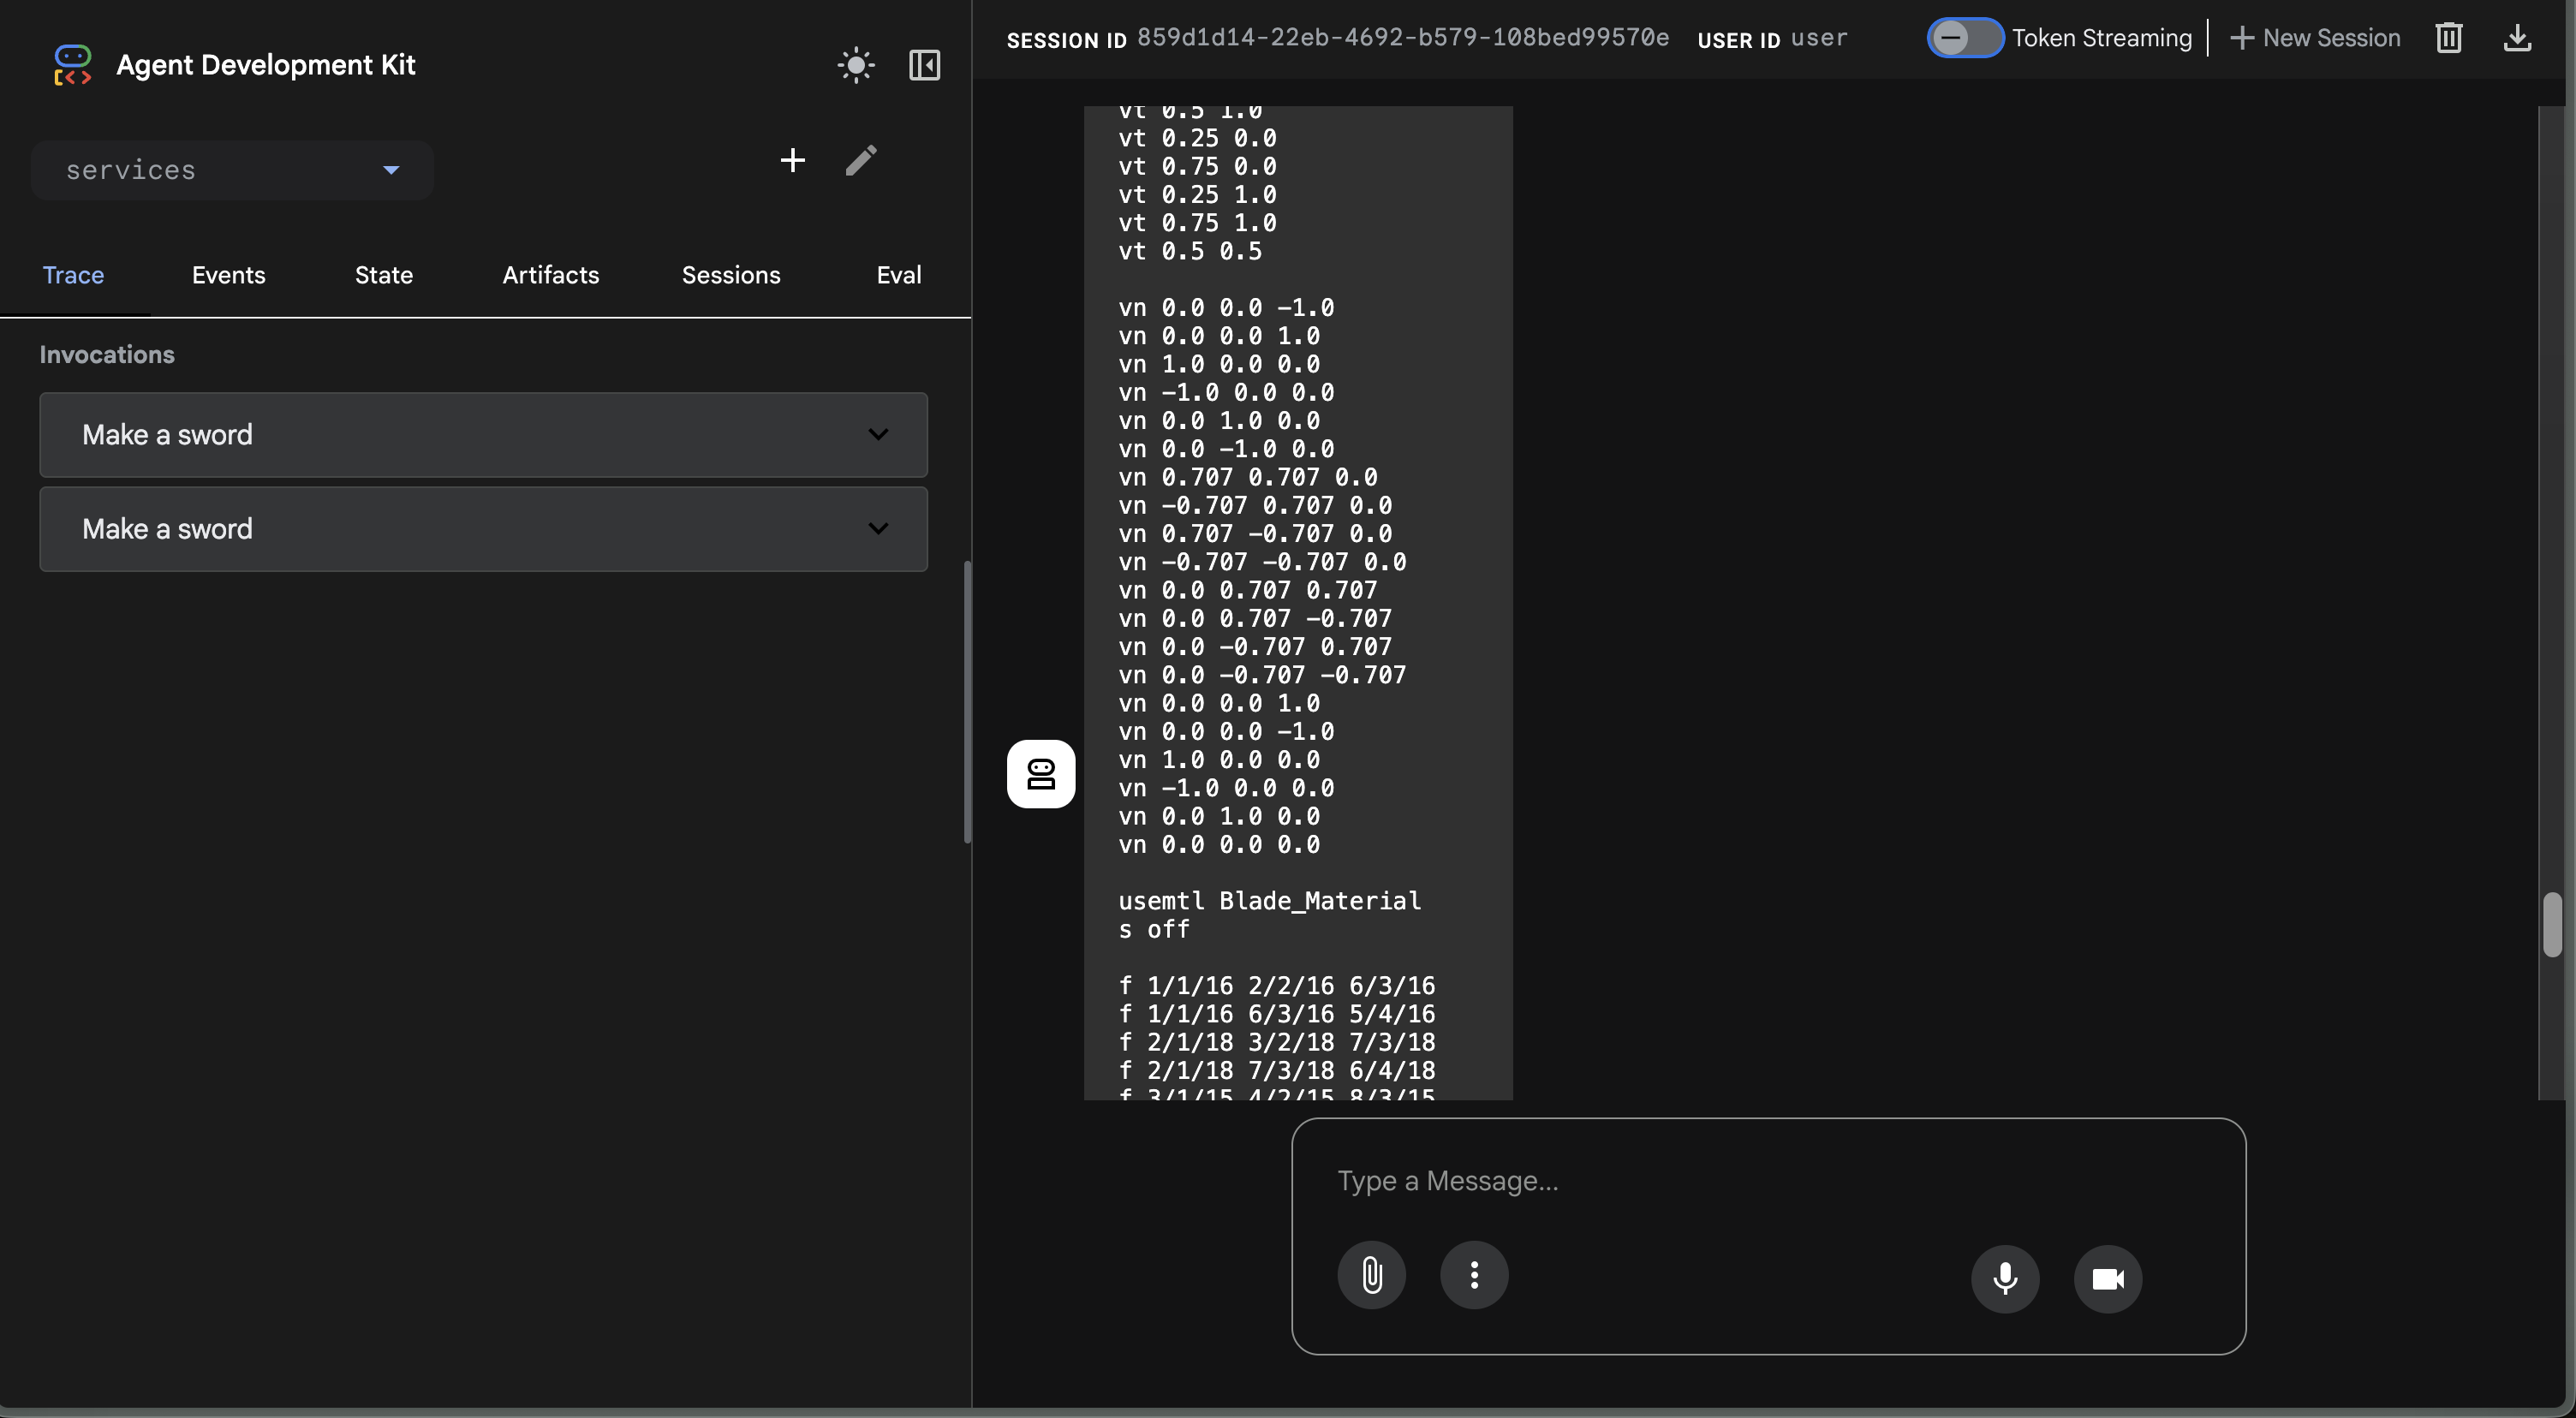This screenshot has height=1418, width=2576.
Task: Toggle the light/dark theme sun icon
Action: pos(856,65)
